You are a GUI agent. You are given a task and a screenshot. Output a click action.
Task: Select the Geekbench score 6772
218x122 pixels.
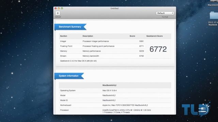coord(158,49)
